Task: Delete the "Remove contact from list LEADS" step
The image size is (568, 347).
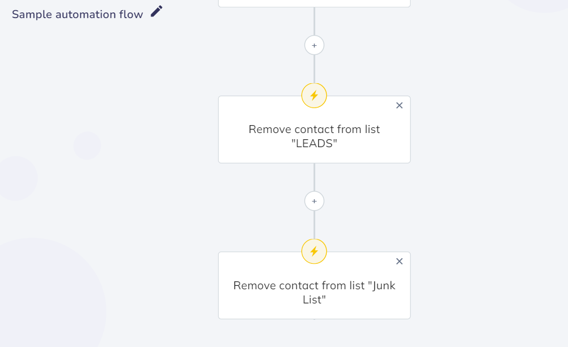Action: [x=399, y=105]
